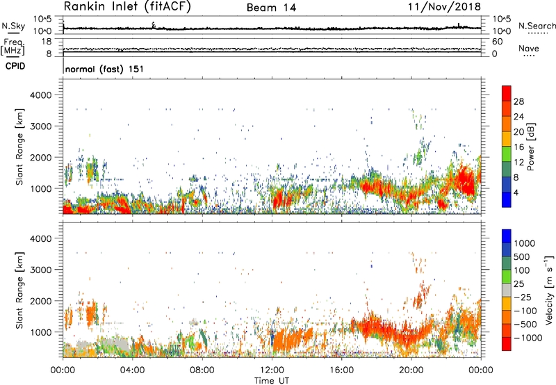Click the '-25' value on velocity colorbar
The image size is (556, 385).
pos(522,297)
